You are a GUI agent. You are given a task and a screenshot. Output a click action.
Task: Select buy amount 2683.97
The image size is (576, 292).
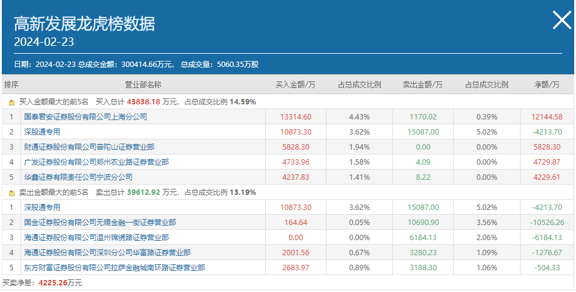point(296,268)
